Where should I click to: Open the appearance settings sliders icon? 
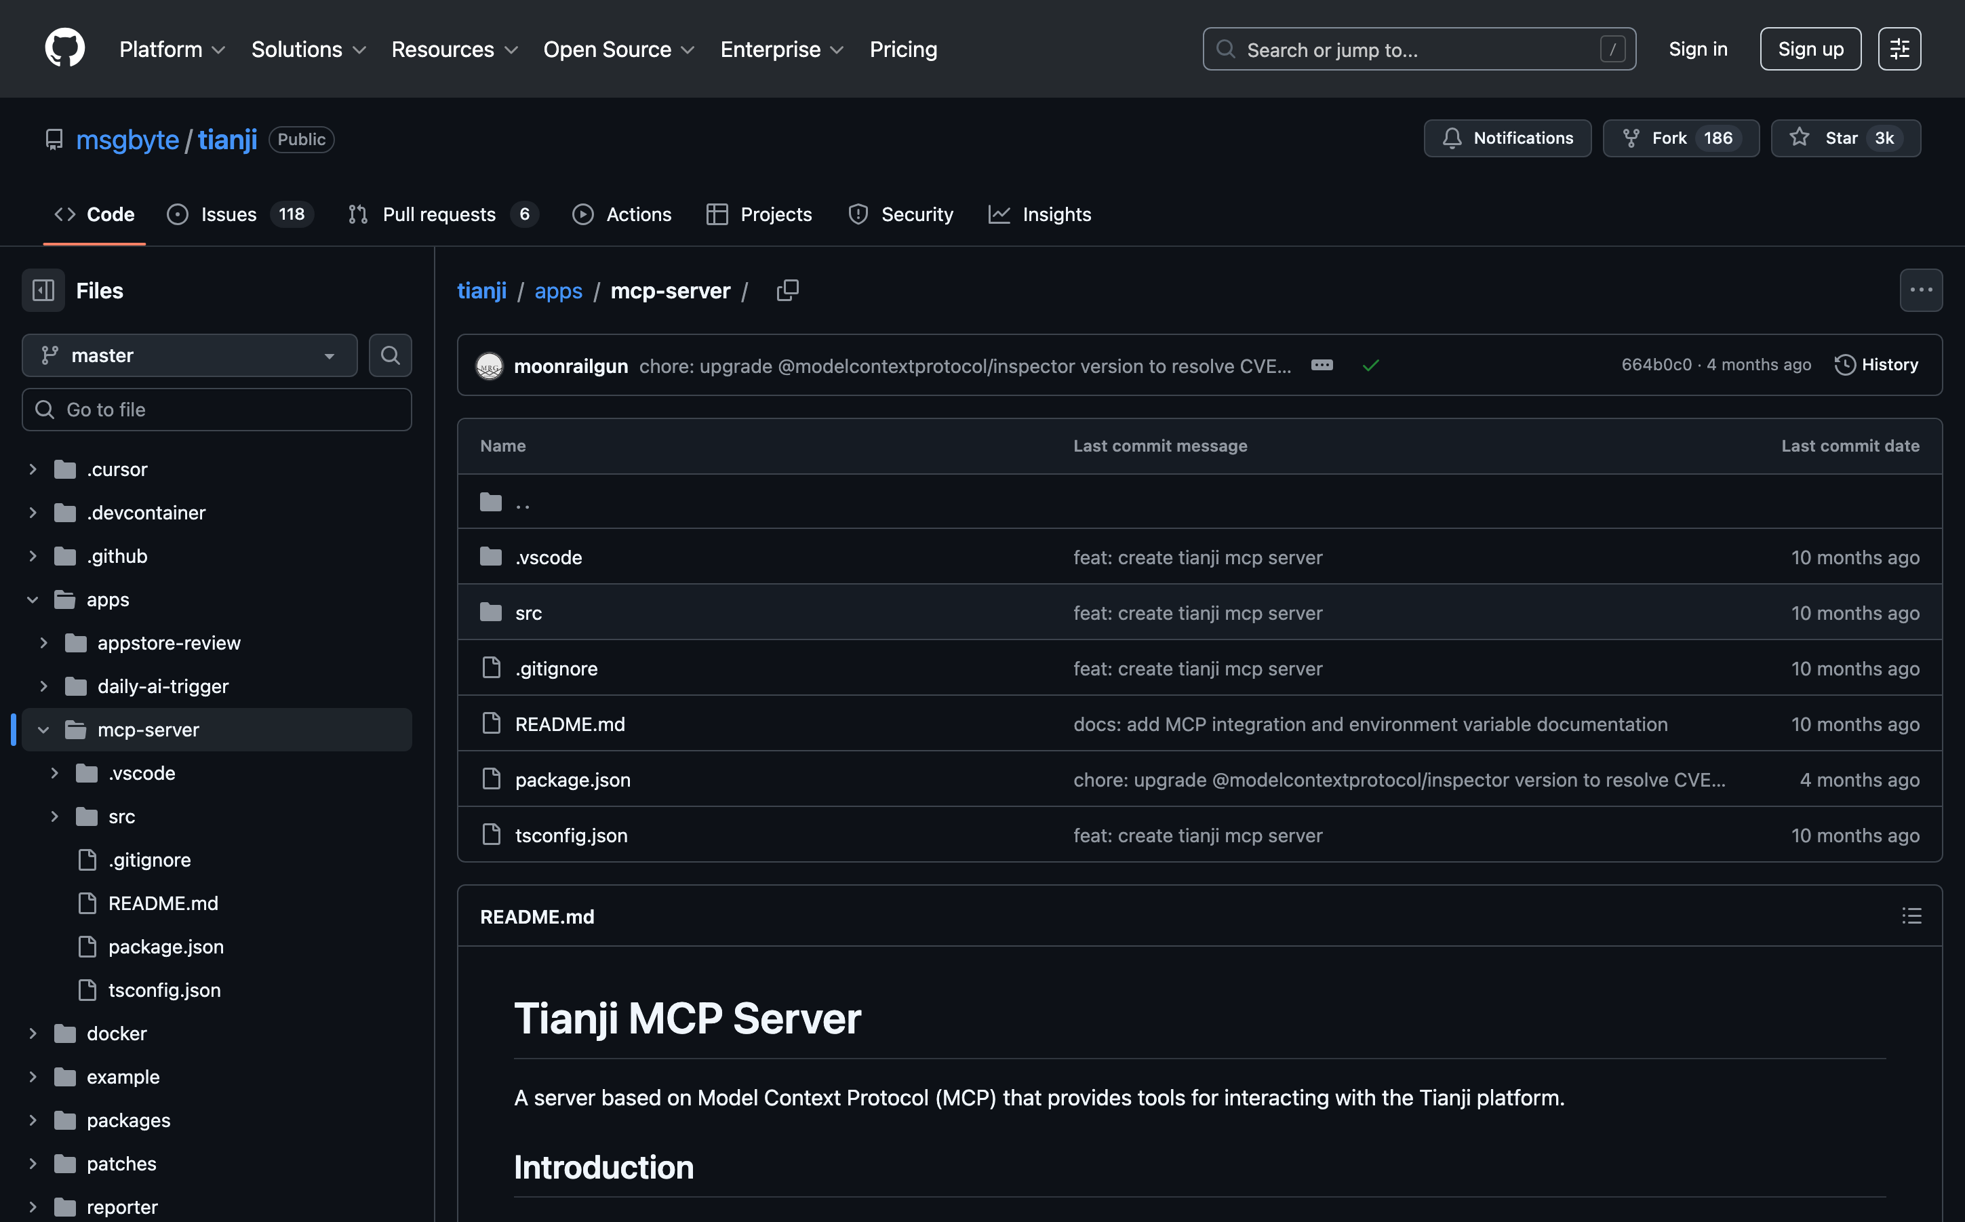click(x=1899, y=50)
